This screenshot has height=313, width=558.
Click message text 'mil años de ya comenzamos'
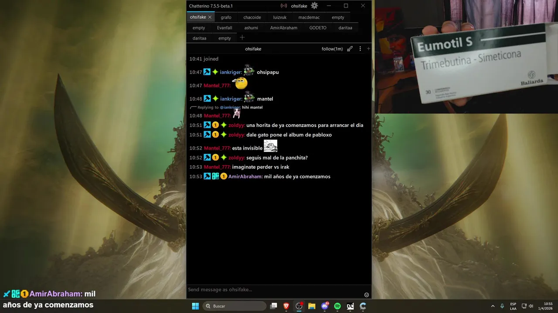[x=297, y=176]
